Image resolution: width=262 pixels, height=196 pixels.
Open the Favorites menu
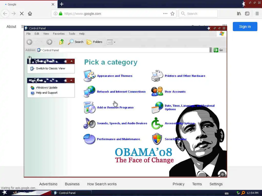pos(59,34)
